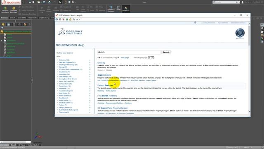The width and height of the screenshot is (264, 149).
Task: Click the Print button in help window toolbar
Action: click(x=74, y=19)
